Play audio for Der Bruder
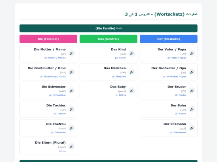Screen dimensions: 217x162 pos(192,90)
